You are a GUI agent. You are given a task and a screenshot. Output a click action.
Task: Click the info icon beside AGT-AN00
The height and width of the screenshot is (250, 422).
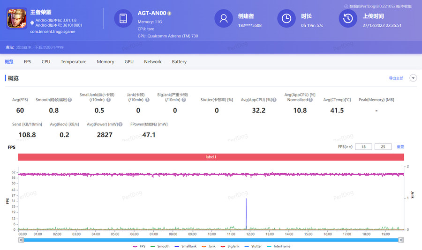click(169, 14)
